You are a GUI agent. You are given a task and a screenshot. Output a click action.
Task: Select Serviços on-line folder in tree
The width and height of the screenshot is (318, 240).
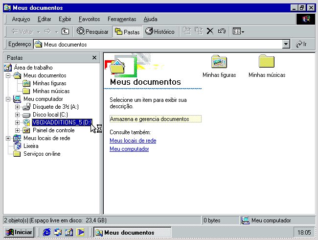(42, 154)
